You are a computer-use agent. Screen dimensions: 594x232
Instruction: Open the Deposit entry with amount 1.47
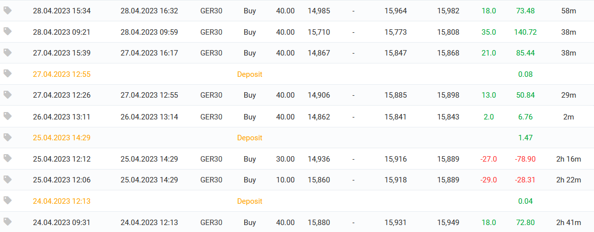pyautogui.click(x=249, y=138)
